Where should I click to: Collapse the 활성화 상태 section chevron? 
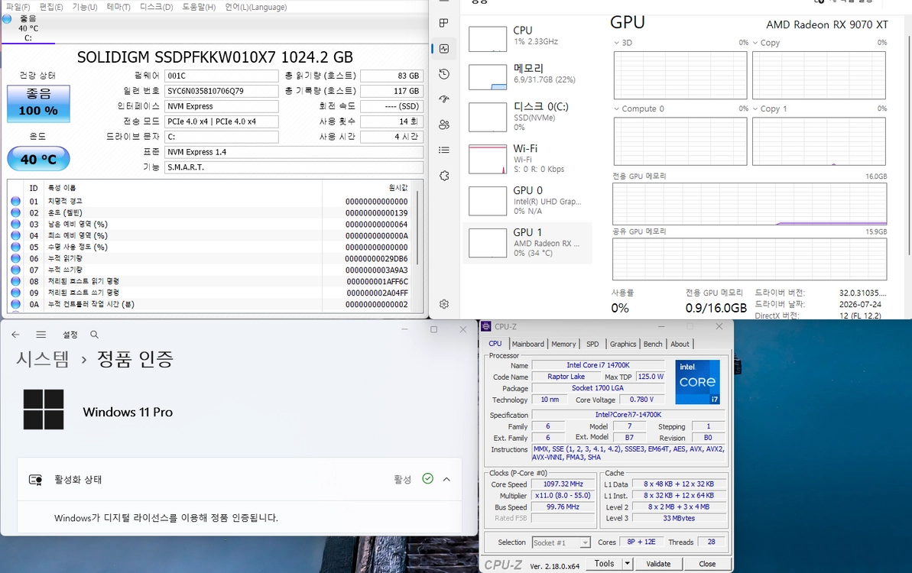point(446,480)
